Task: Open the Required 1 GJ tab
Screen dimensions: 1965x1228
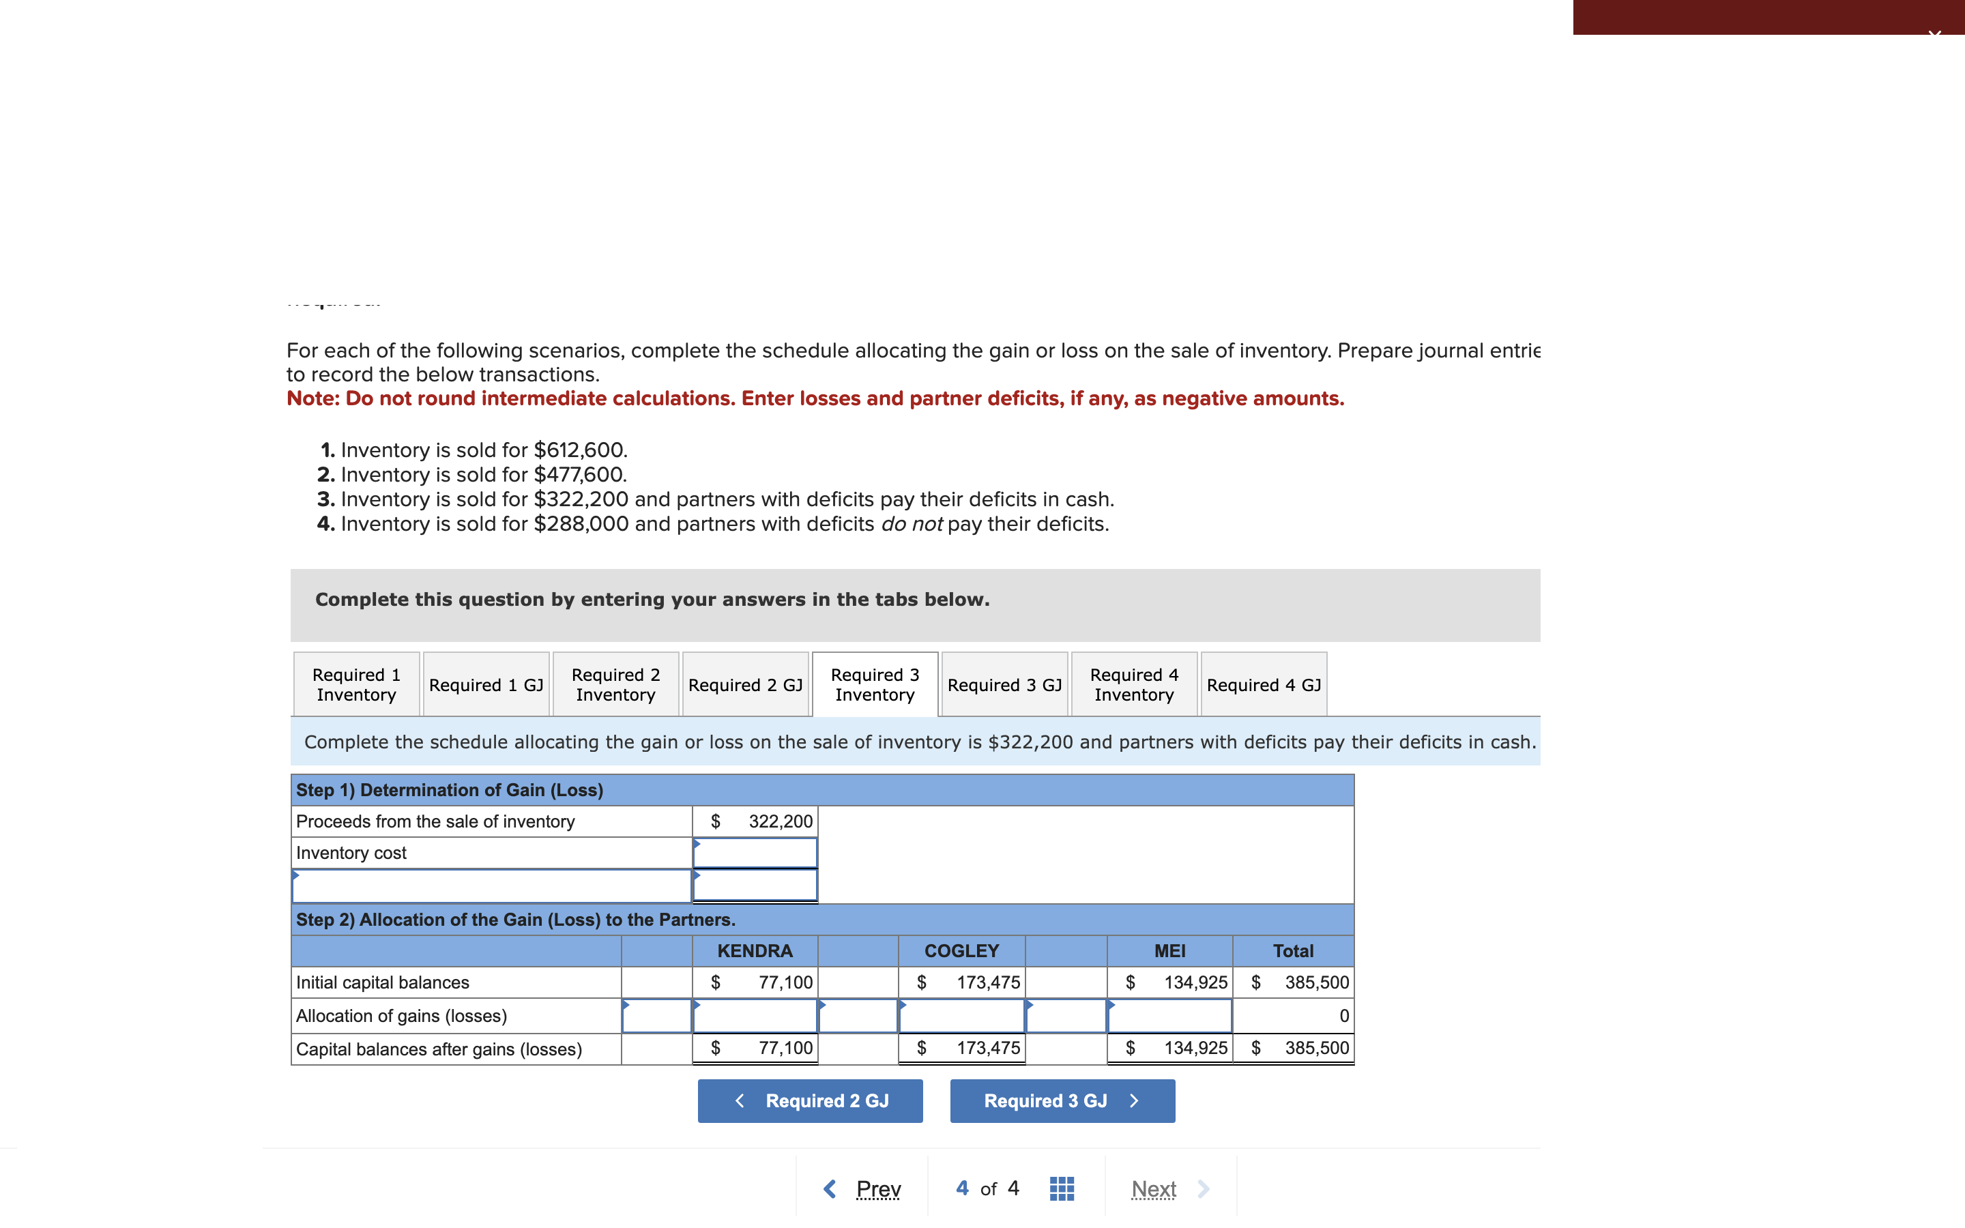Action: click(x=486, y=685)
